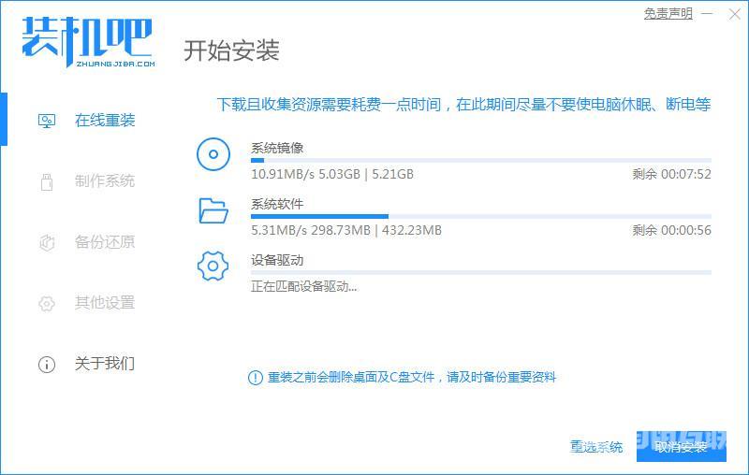Close the 装机吧 installer window
Viewport: 749px width, 475px height.
[733, 14]
